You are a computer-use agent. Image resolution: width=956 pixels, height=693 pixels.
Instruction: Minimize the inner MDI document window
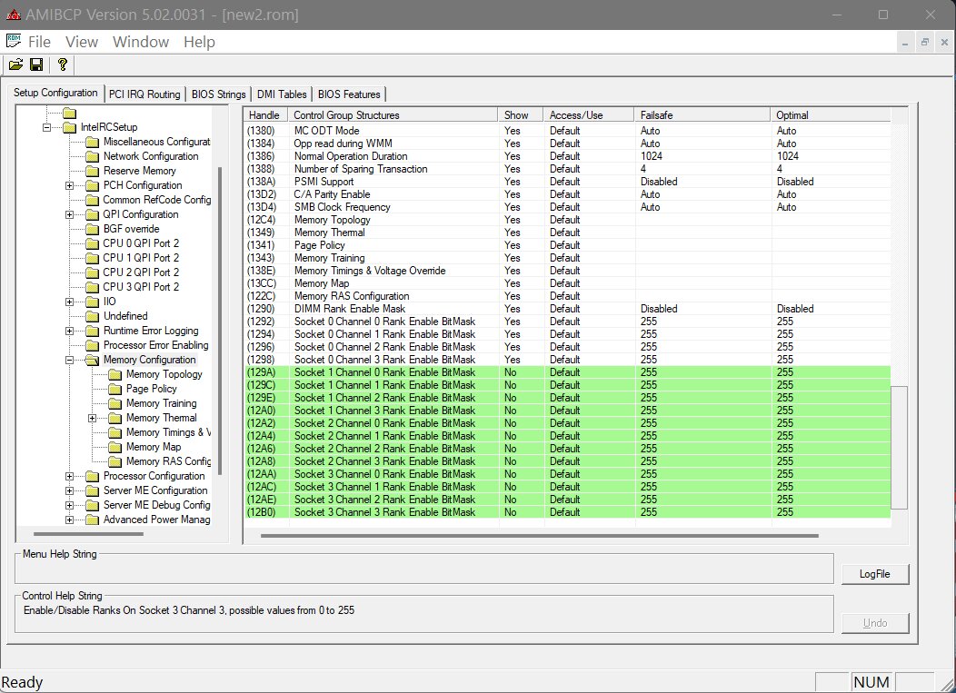[905, 42]
